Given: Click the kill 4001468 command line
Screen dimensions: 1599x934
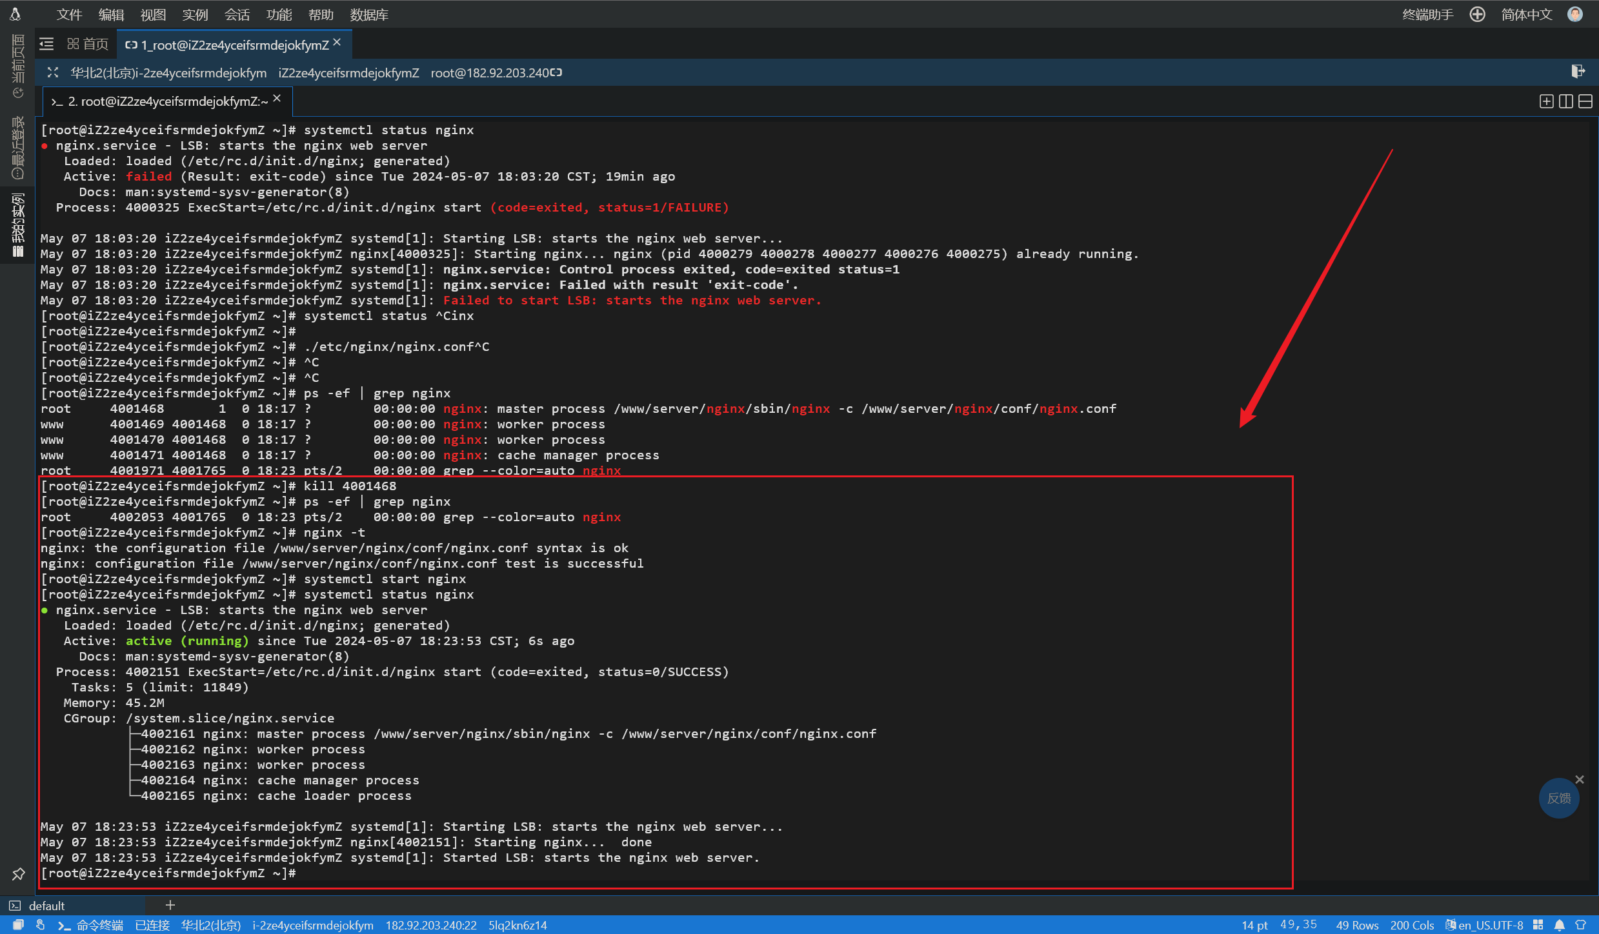Looking at the screenshot, I should [218, 486].
